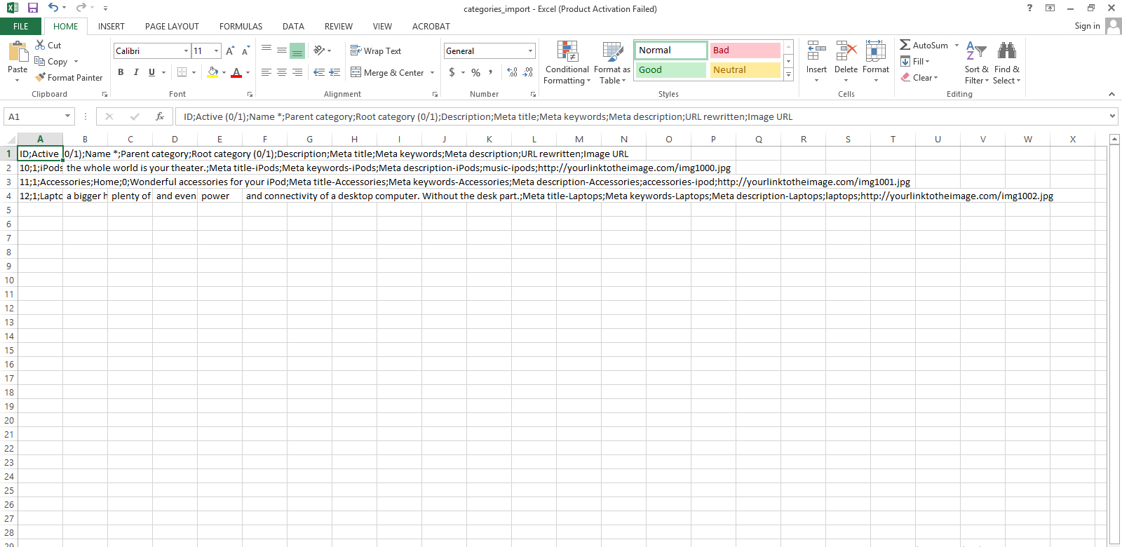Viewport: 1122px width, 547px height.
Task: Open the Clear dropdown
Action: [x=919, y=77]
